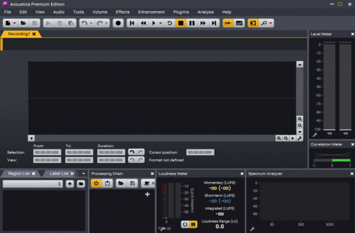Screen dimensions: 355x233
Task: Click the folder icon in Region List
Action: 81,184
